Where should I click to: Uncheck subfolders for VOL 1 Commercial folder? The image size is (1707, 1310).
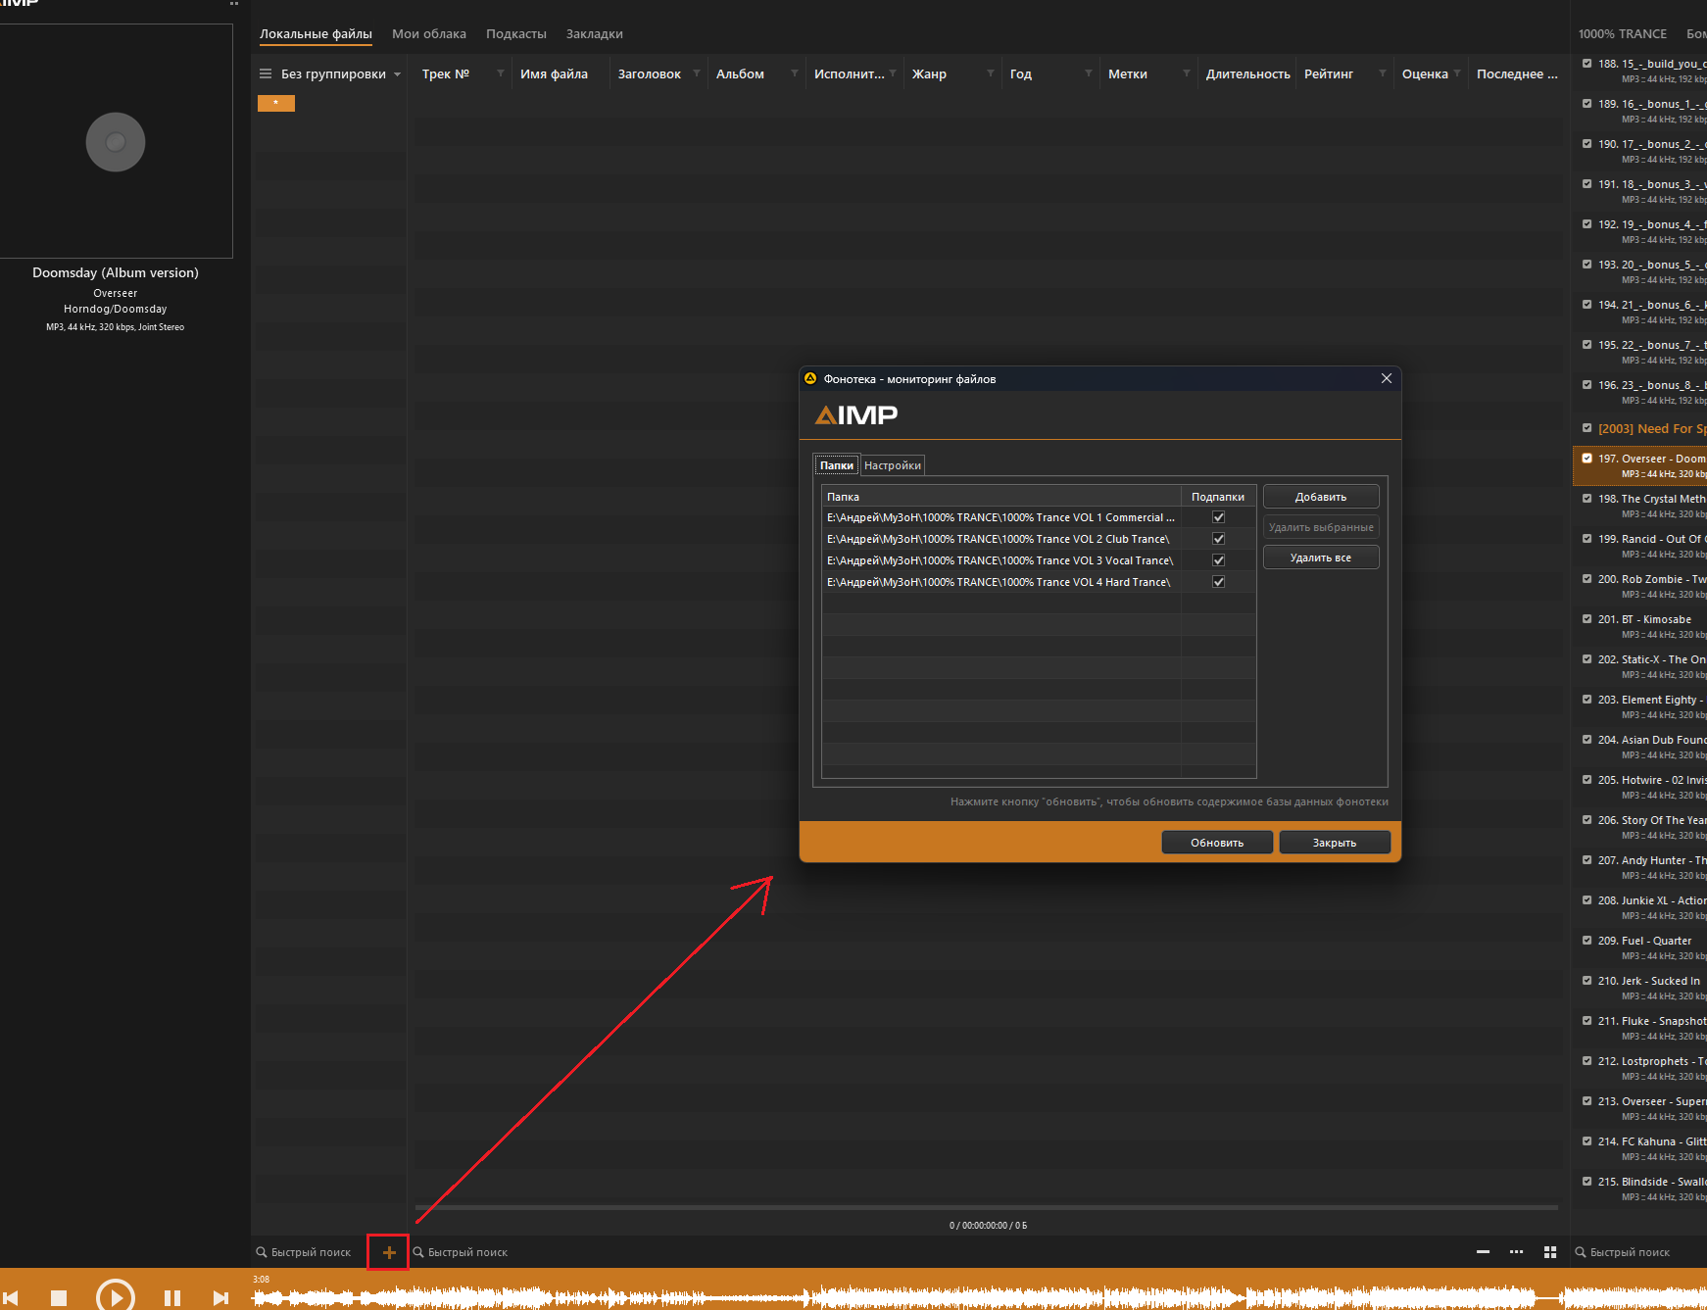point(1218,517)
